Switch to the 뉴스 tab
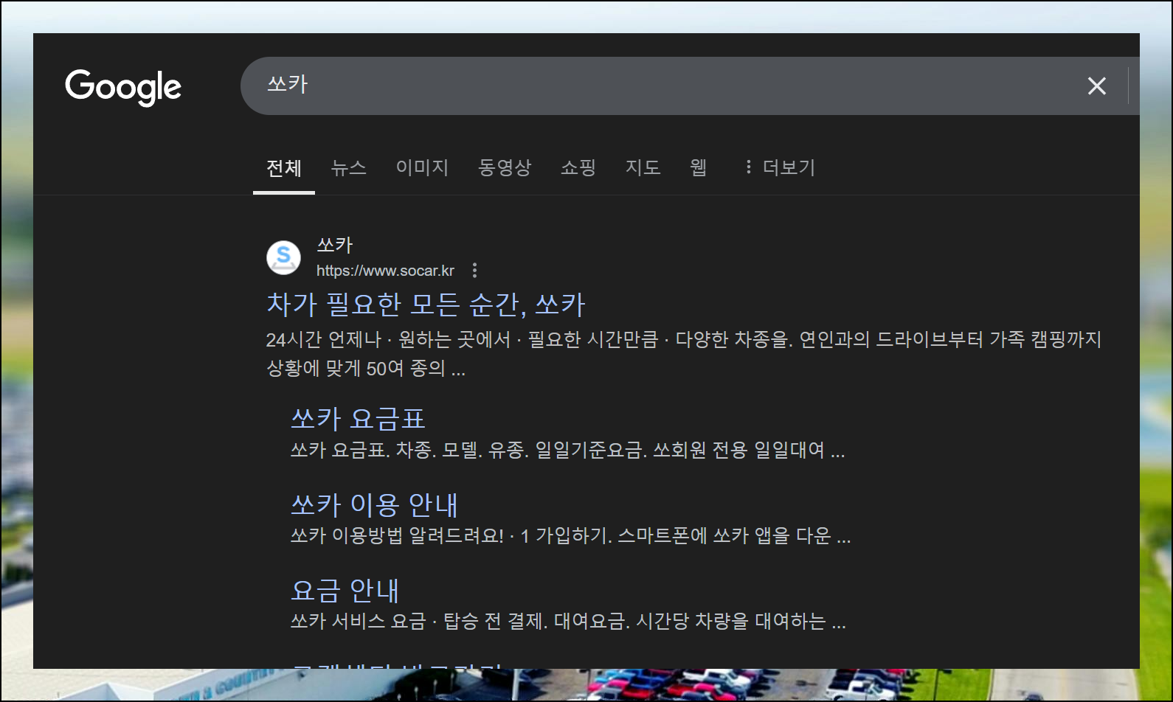The width and height of the screenshot is (1173, 702). (349, 168)
